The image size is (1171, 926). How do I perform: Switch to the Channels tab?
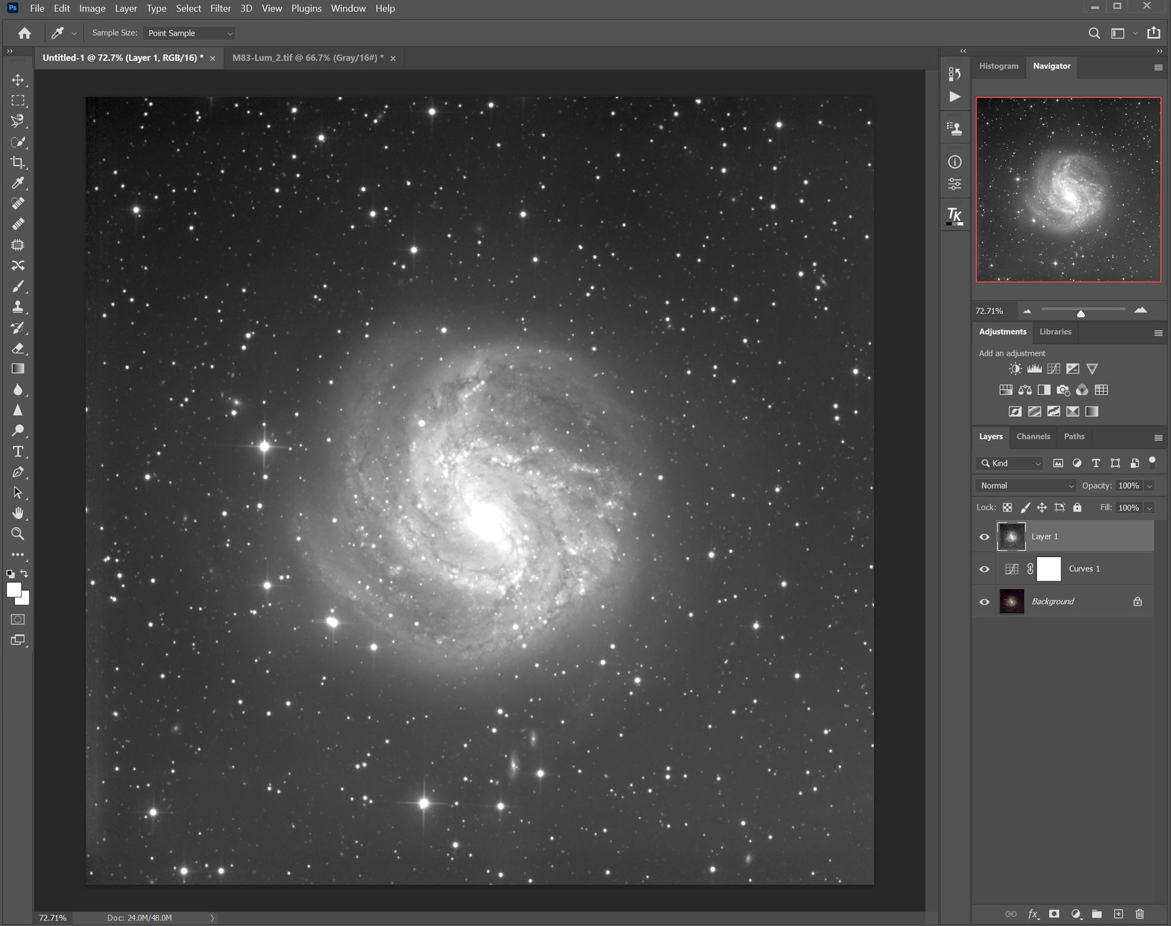[x=1033, y=436]
